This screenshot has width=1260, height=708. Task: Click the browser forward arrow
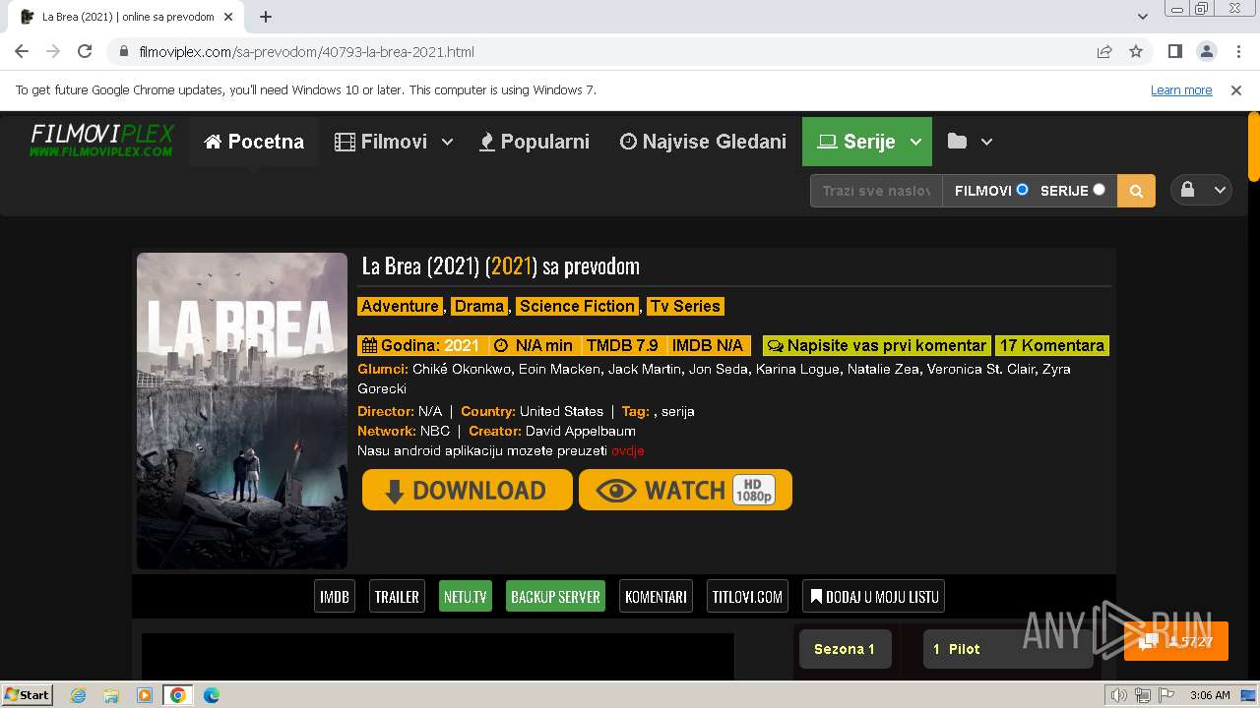coord(53,51)
